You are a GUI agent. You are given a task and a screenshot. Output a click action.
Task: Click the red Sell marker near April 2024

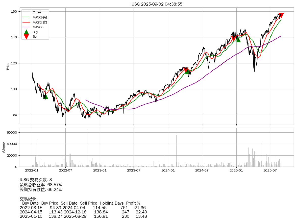[186, 70]
